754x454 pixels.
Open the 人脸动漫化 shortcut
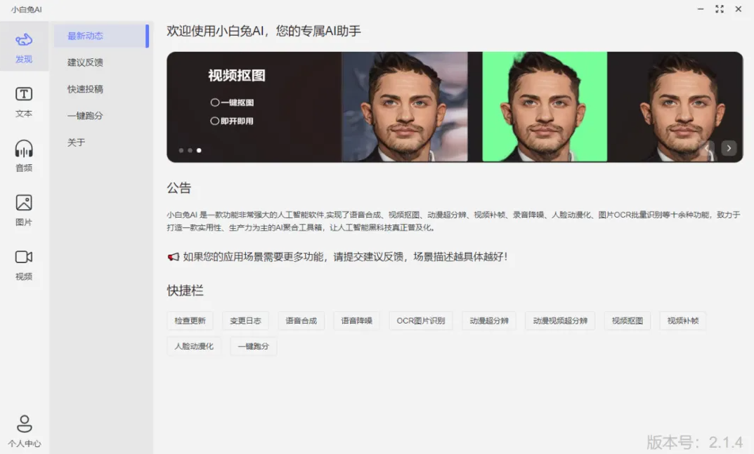tap(194, 347)
